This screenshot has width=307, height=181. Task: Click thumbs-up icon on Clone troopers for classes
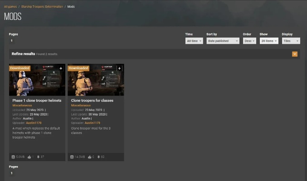89,157
